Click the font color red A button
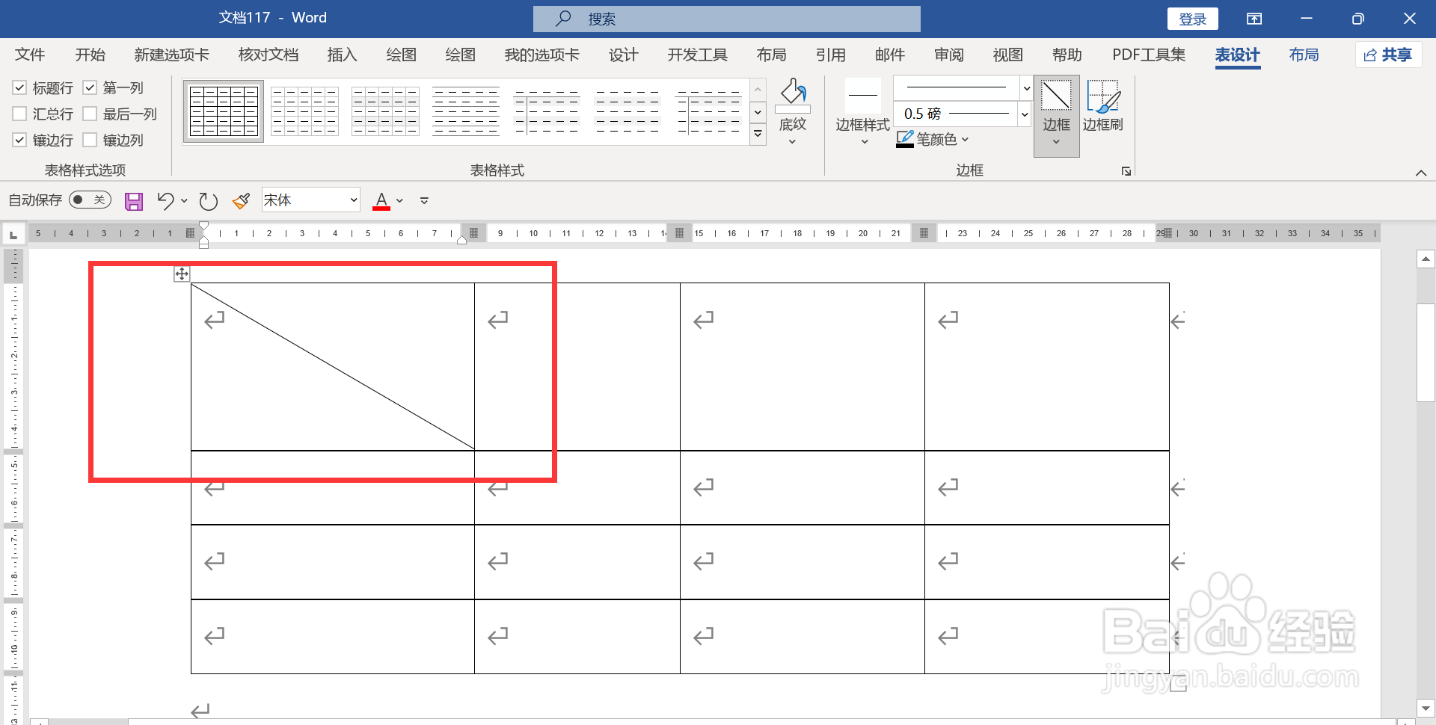This screenshot has height=725, width=1436. click(381, 200)
